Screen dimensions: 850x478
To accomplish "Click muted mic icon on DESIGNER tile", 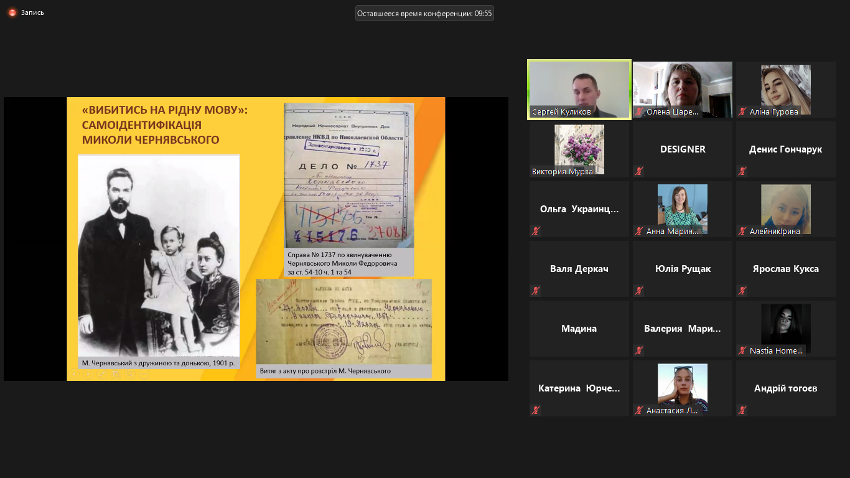I will (x=639, y=171).
